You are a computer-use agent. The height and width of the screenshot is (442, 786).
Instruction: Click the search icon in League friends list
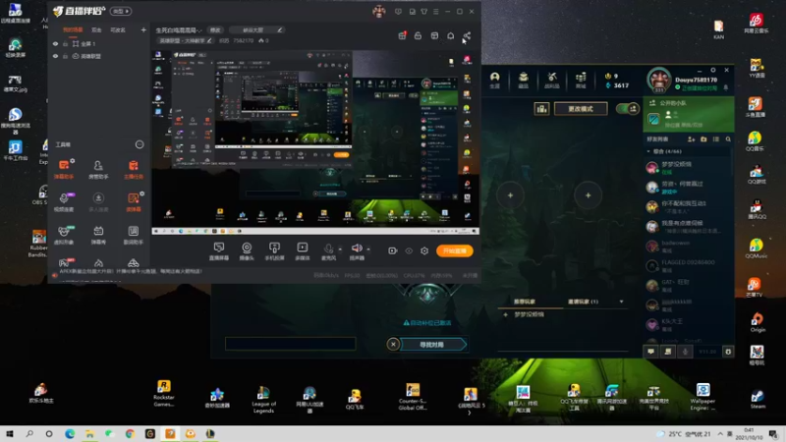[728, 138]
